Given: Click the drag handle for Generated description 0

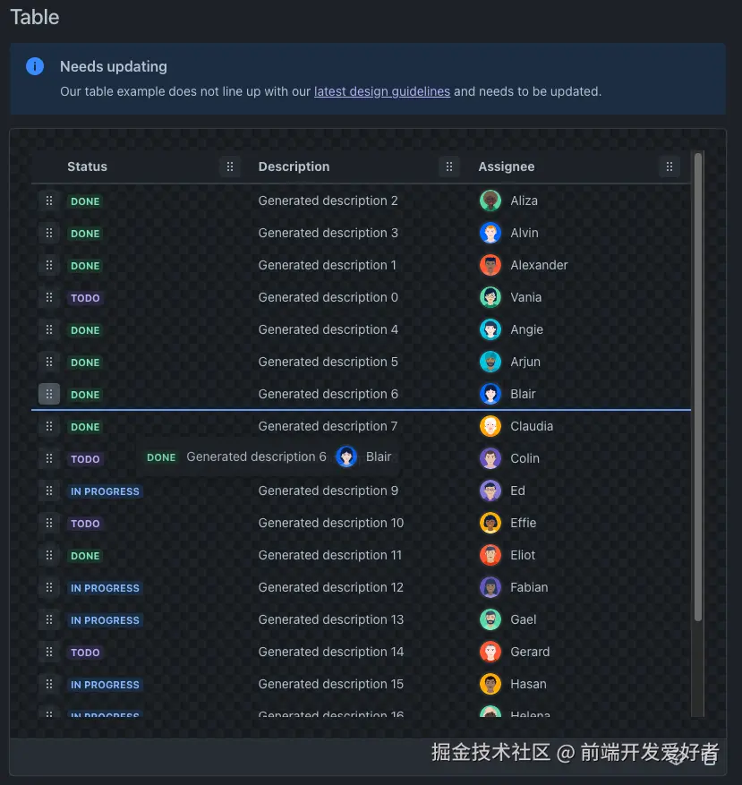Looking at the screenshot, I should (49, 297).
